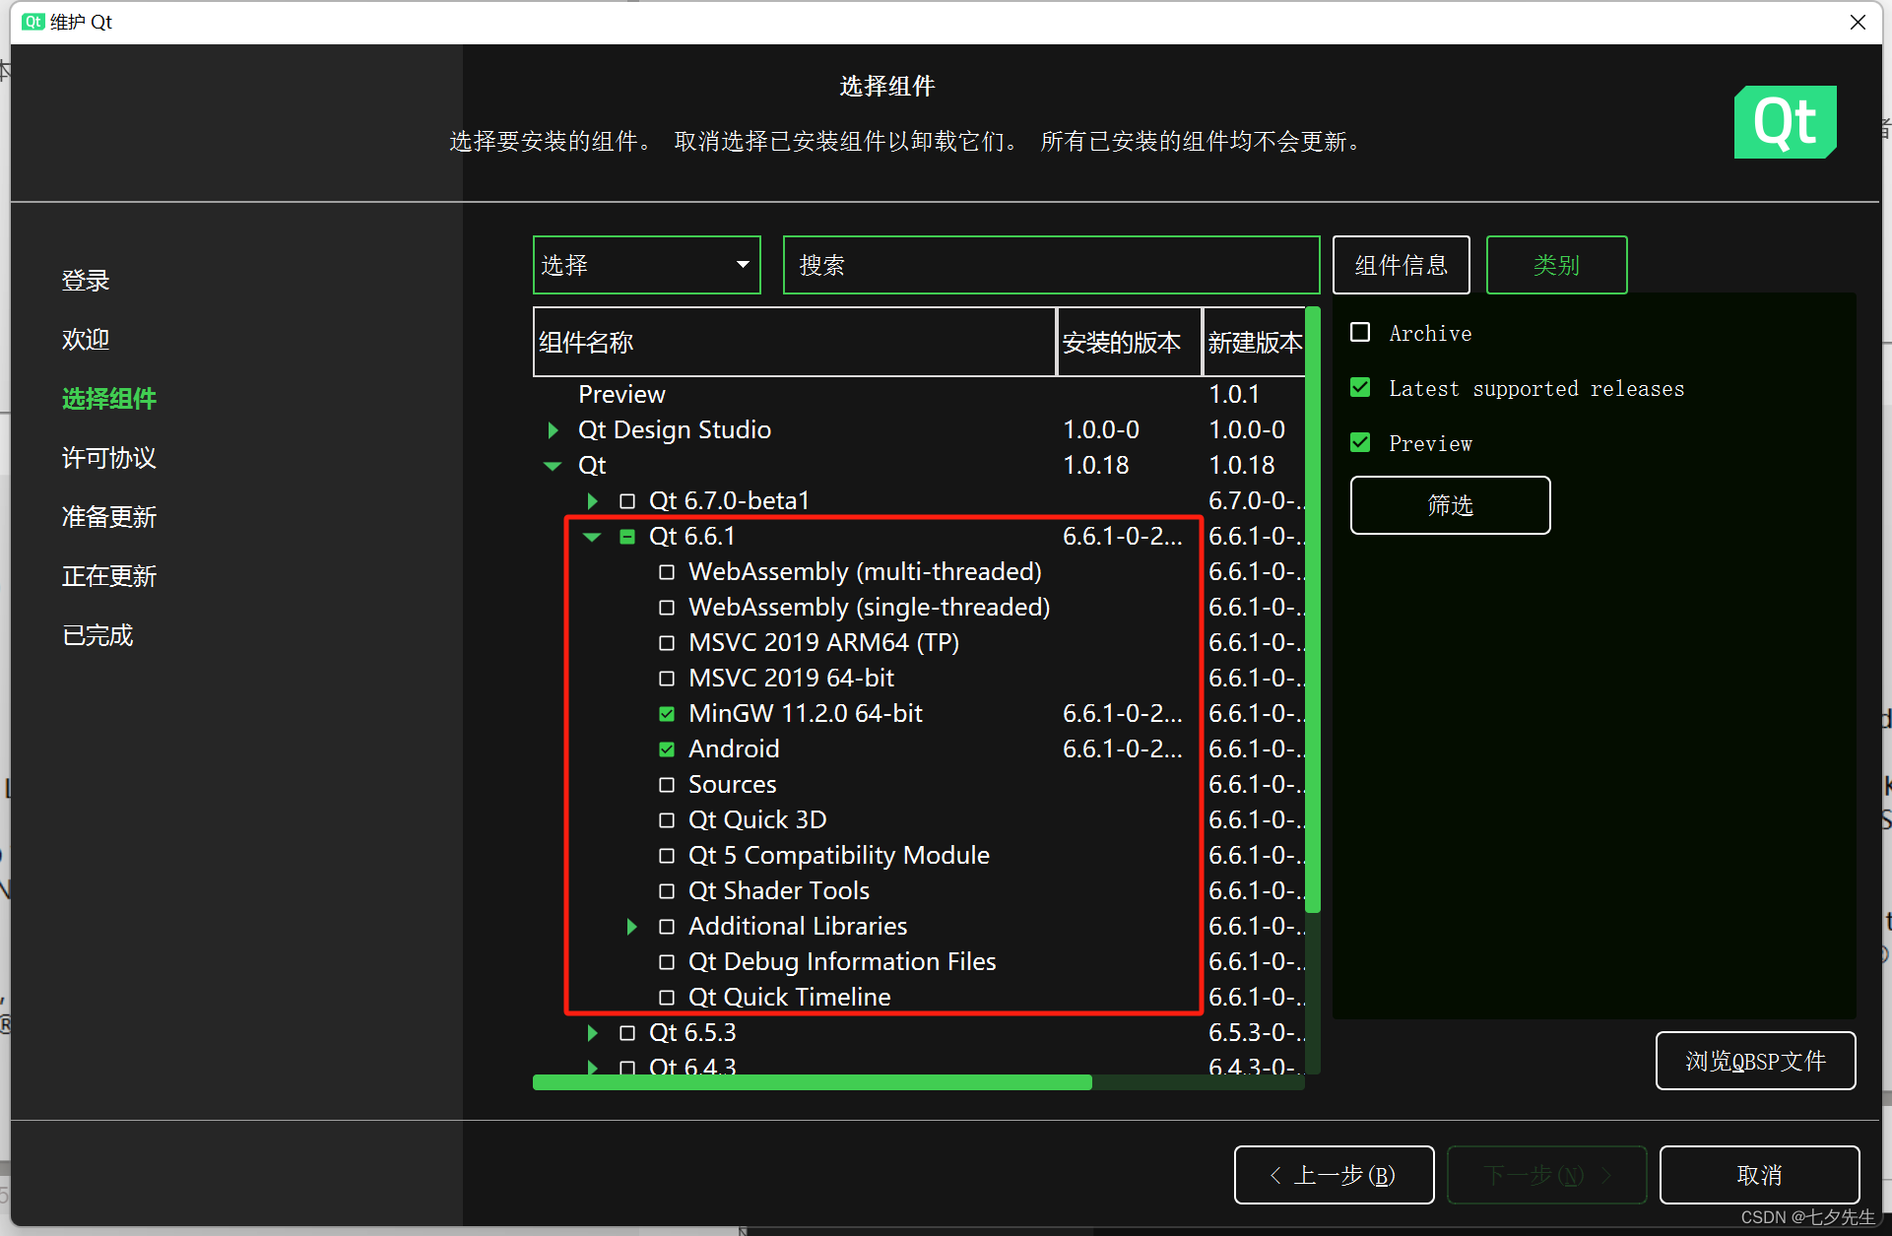Go back with 上一步(B) button
Screen dimensions: 1892x1236
coord(1334,1175)
